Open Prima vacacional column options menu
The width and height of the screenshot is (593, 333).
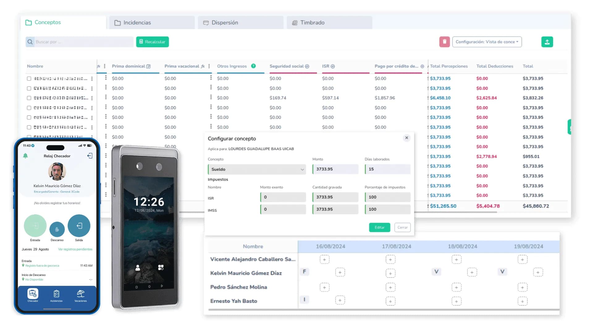pos(209,66)
